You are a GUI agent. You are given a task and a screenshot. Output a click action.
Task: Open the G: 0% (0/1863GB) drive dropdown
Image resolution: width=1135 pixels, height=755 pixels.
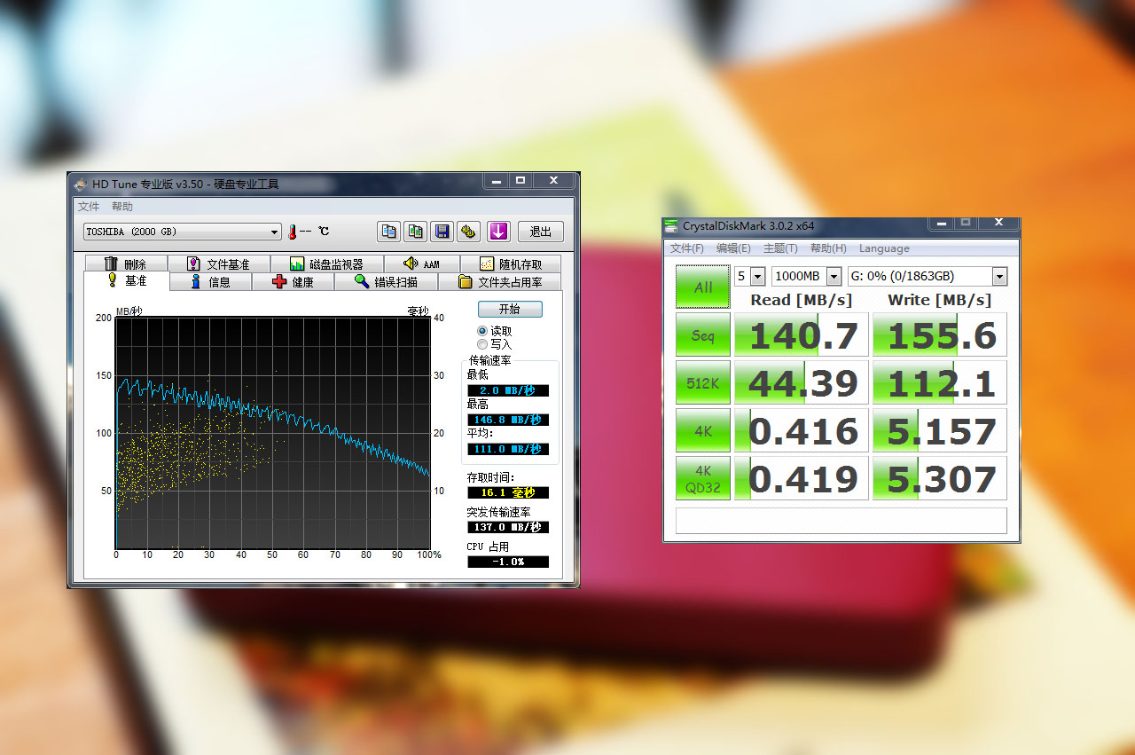coord(928,276)
